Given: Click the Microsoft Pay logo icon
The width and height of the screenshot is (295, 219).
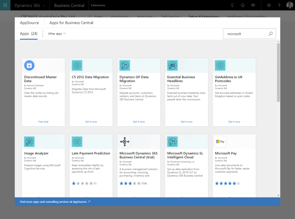Looking at the screenshot, I should pyautogui.click(x=220, y=142).
